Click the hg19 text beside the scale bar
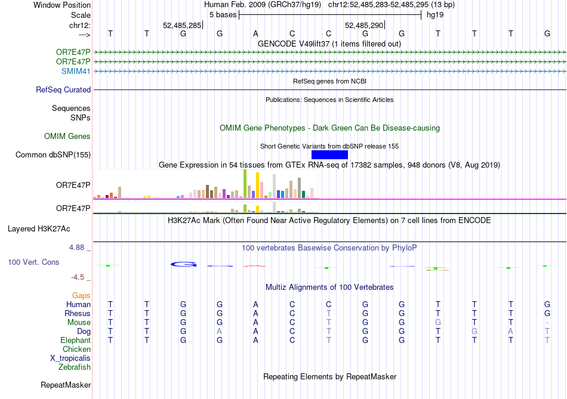Viewport: 567px width, 399px height. pos(435,15)
